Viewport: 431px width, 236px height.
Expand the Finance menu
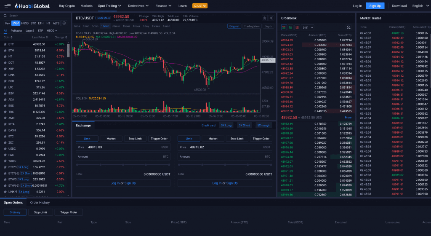point(163,6)
